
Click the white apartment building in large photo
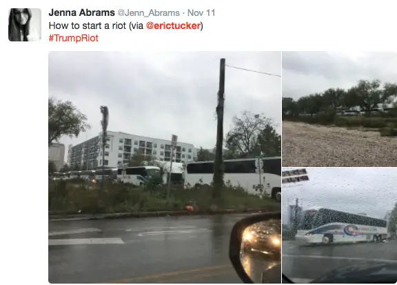[133, 150]
